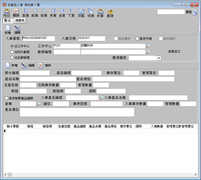This screenshot has width=201, height=180.
Task: Click detail section 編輯 icon
Action: point(24,65)
